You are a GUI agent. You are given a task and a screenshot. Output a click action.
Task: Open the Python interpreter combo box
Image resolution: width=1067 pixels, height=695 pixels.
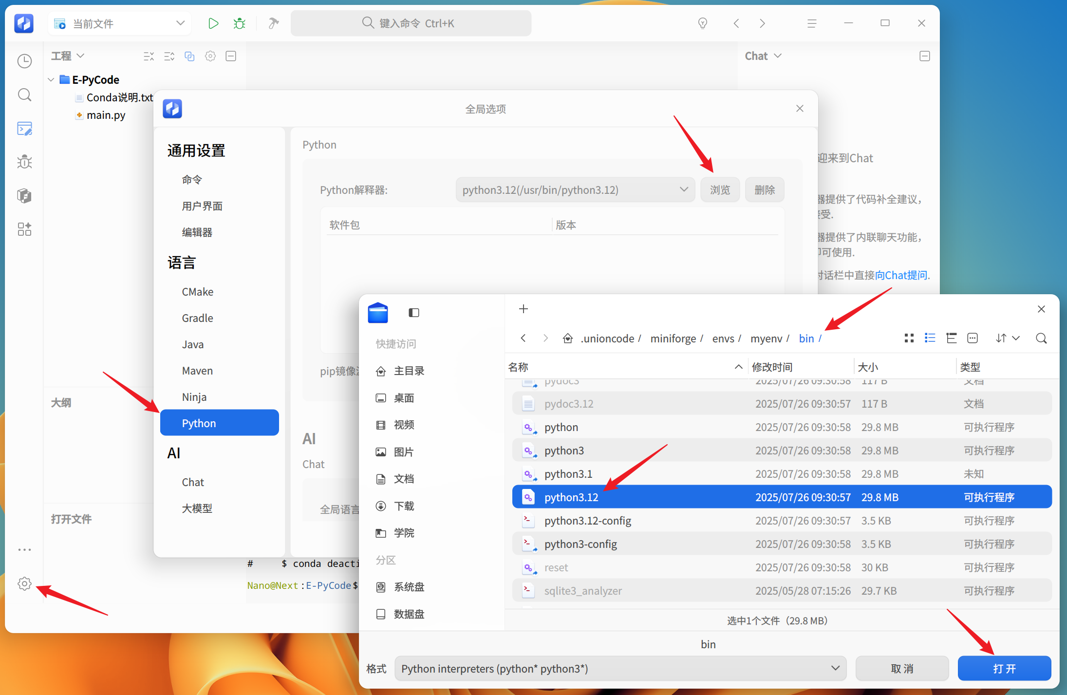click(575, 190)
